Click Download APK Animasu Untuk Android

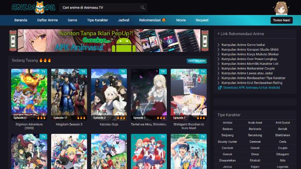coord(252,88)
